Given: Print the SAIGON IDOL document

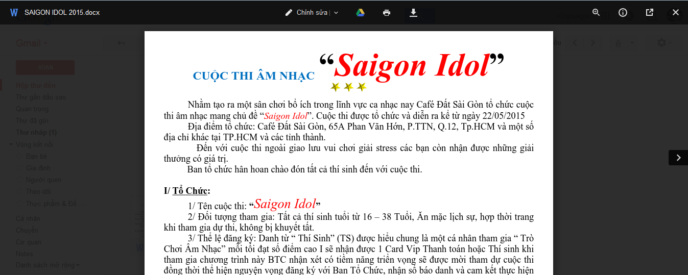Looking at the screenshot, I should (387, 13).
